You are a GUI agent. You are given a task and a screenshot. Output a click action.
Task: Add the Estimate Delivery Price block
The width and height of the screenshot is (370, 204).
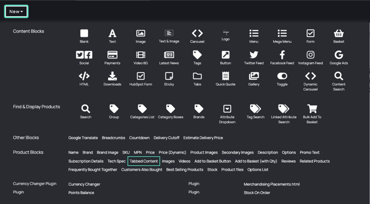click(203, 138)
